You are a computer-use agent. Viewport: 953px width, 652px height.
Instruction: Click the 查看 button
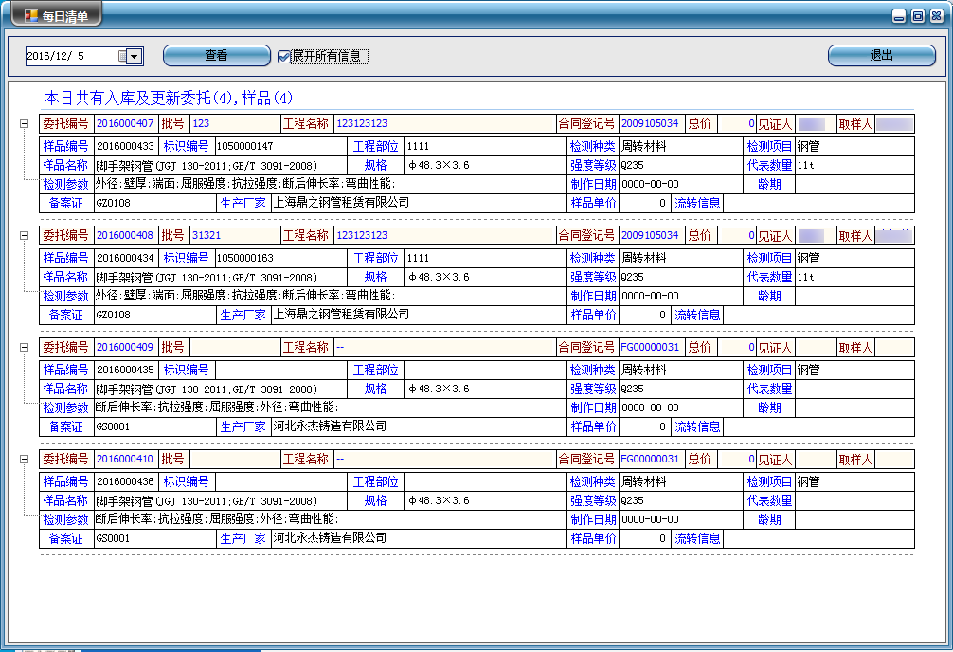pos(216,56)
